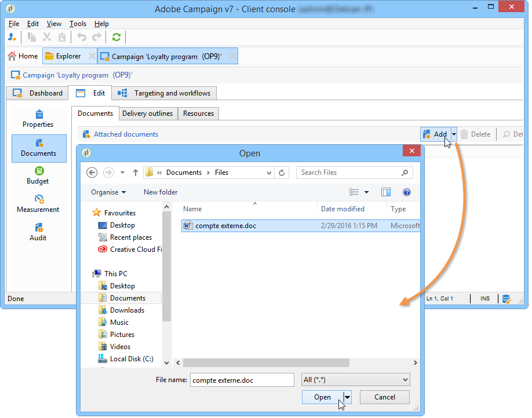Click the search magnifier icon
Screen dimensions: 532x418
[405, 173]
